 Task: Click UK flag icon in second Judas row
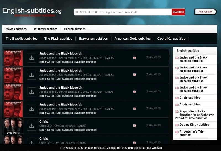coord(135,75)
